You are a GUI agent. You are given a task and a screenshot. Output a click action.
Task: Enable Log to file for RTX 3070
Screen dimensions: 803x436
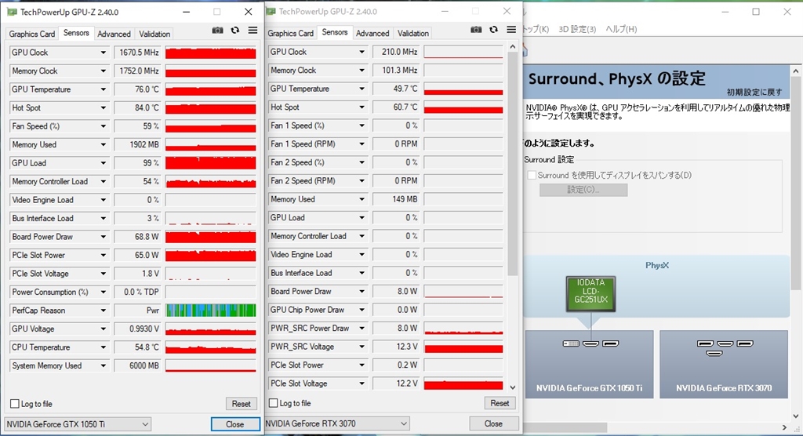[274, 403]
